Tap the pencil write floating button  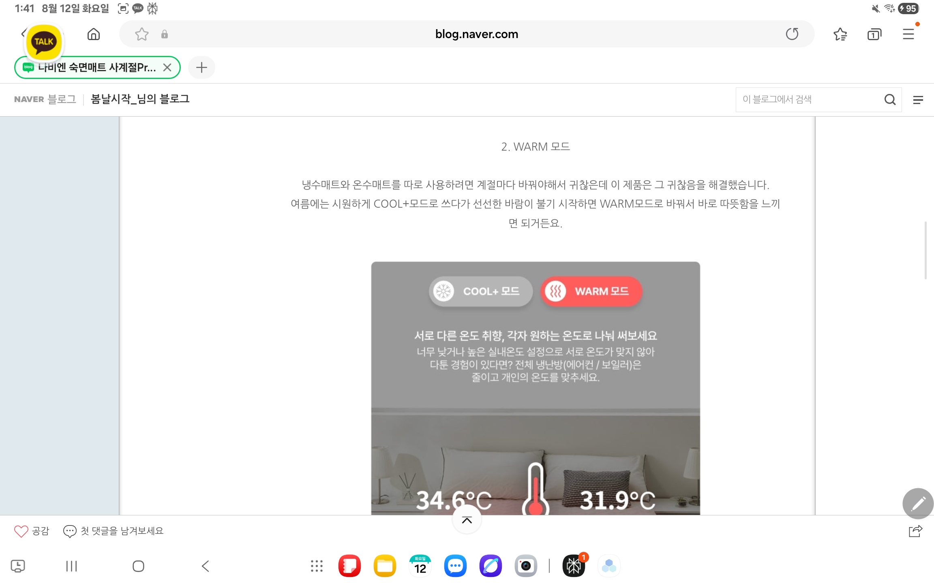click(918, 504)
